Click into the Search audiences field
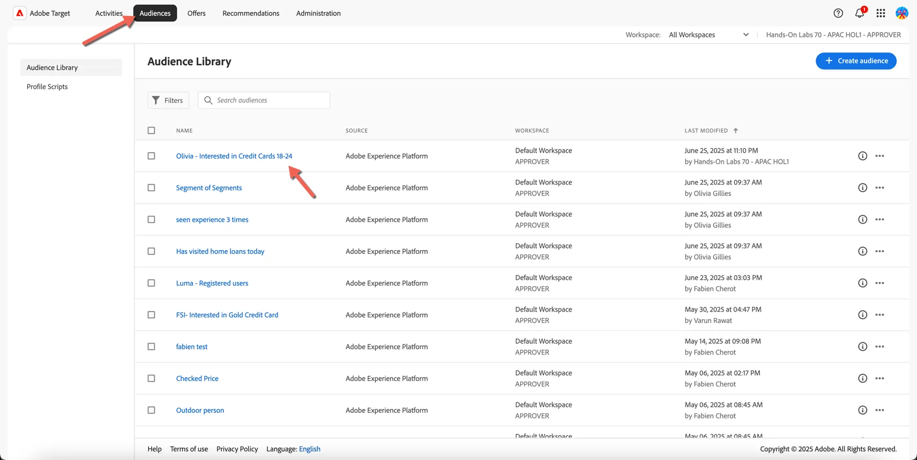 264,100
